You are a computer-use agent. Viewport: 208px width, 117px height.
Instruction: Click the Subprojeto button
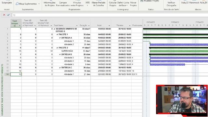click(x=7, y=3)
